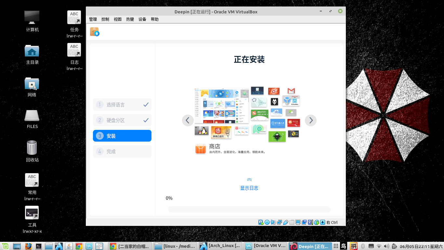444x250 pixels.
Task: Click the 拼 input method icon in tray
Action: 353,246
